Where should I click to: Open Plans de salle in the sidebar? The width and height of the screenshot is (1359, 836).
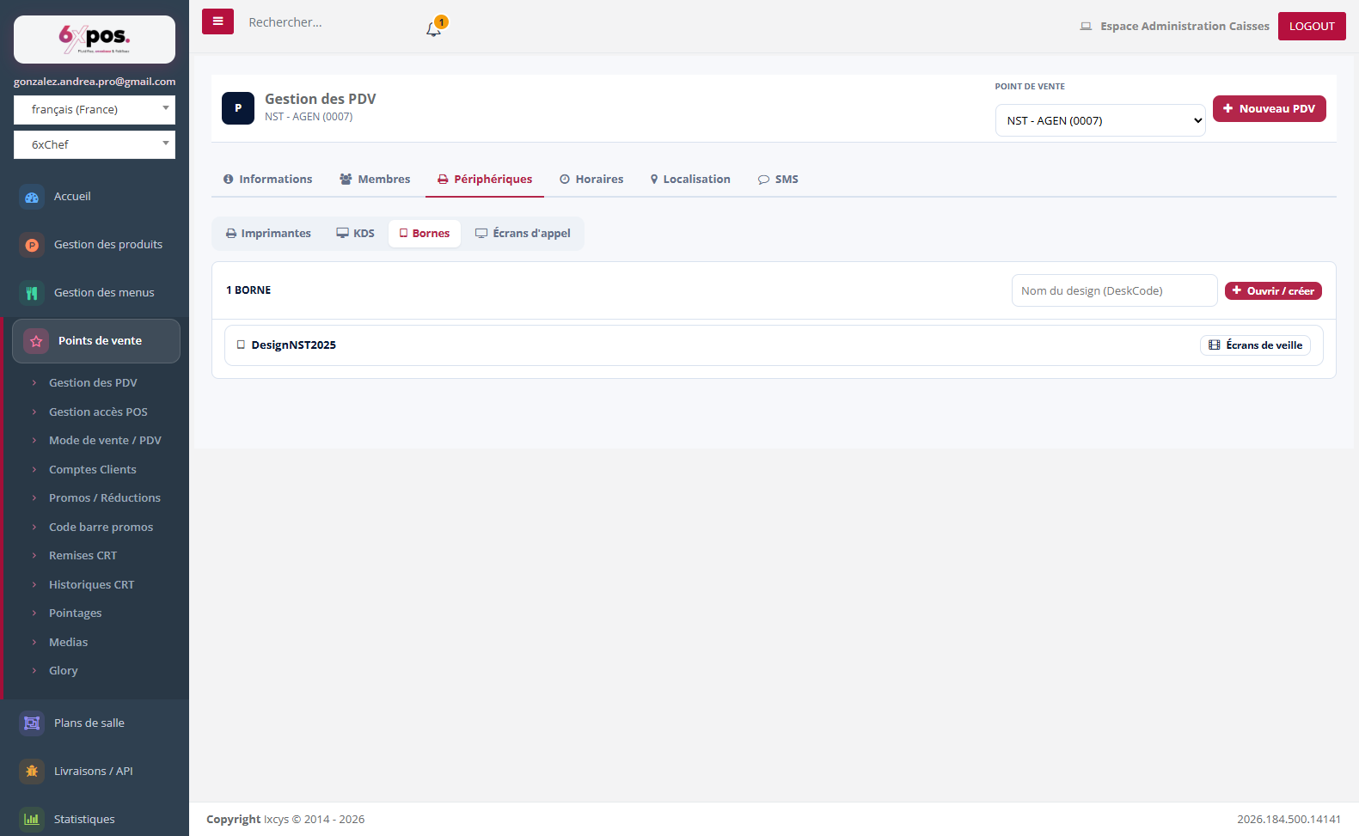(x=89, y=723)
